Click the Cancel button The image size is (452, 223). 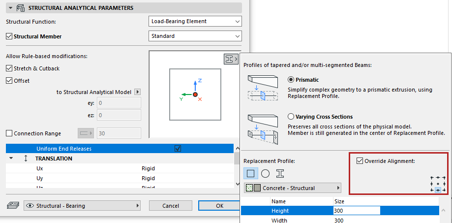171,206
